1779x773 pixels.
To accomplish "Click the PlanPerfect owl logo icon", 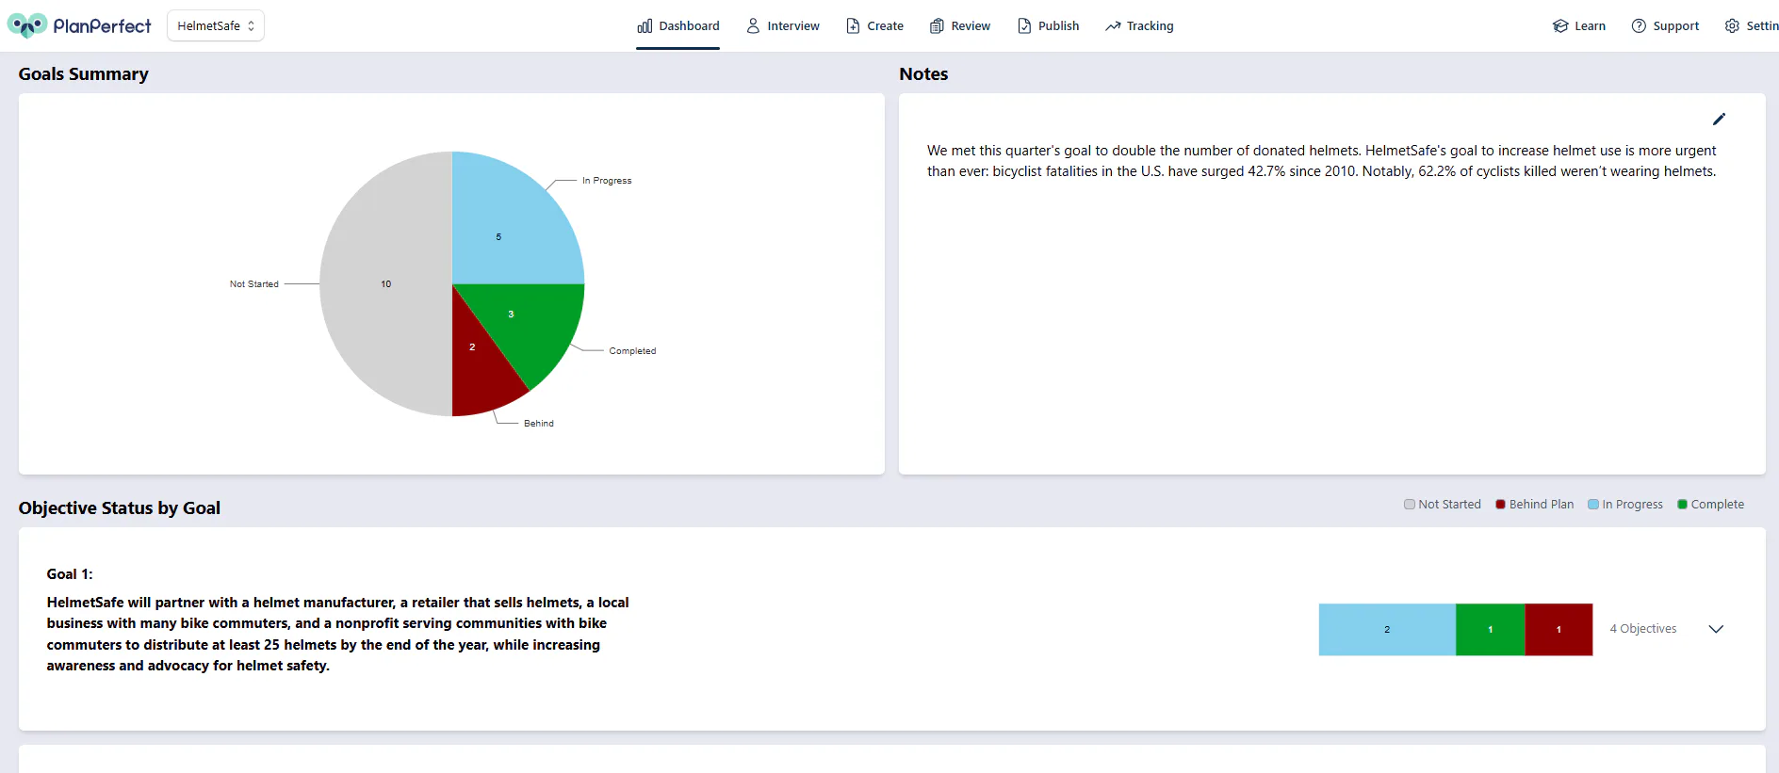I will click(x=27, y=25).
